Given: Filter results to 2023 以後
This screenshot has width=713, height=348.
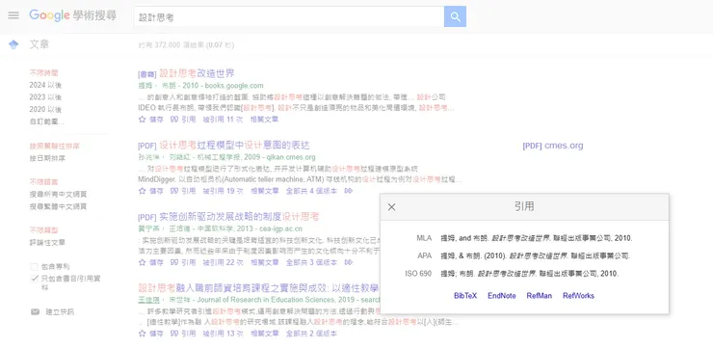Looking at the screenshot, I should [45, 97].
